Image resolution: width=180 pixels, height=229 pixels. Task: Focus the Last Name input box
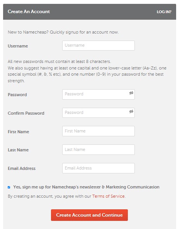[x=98, y=150]
